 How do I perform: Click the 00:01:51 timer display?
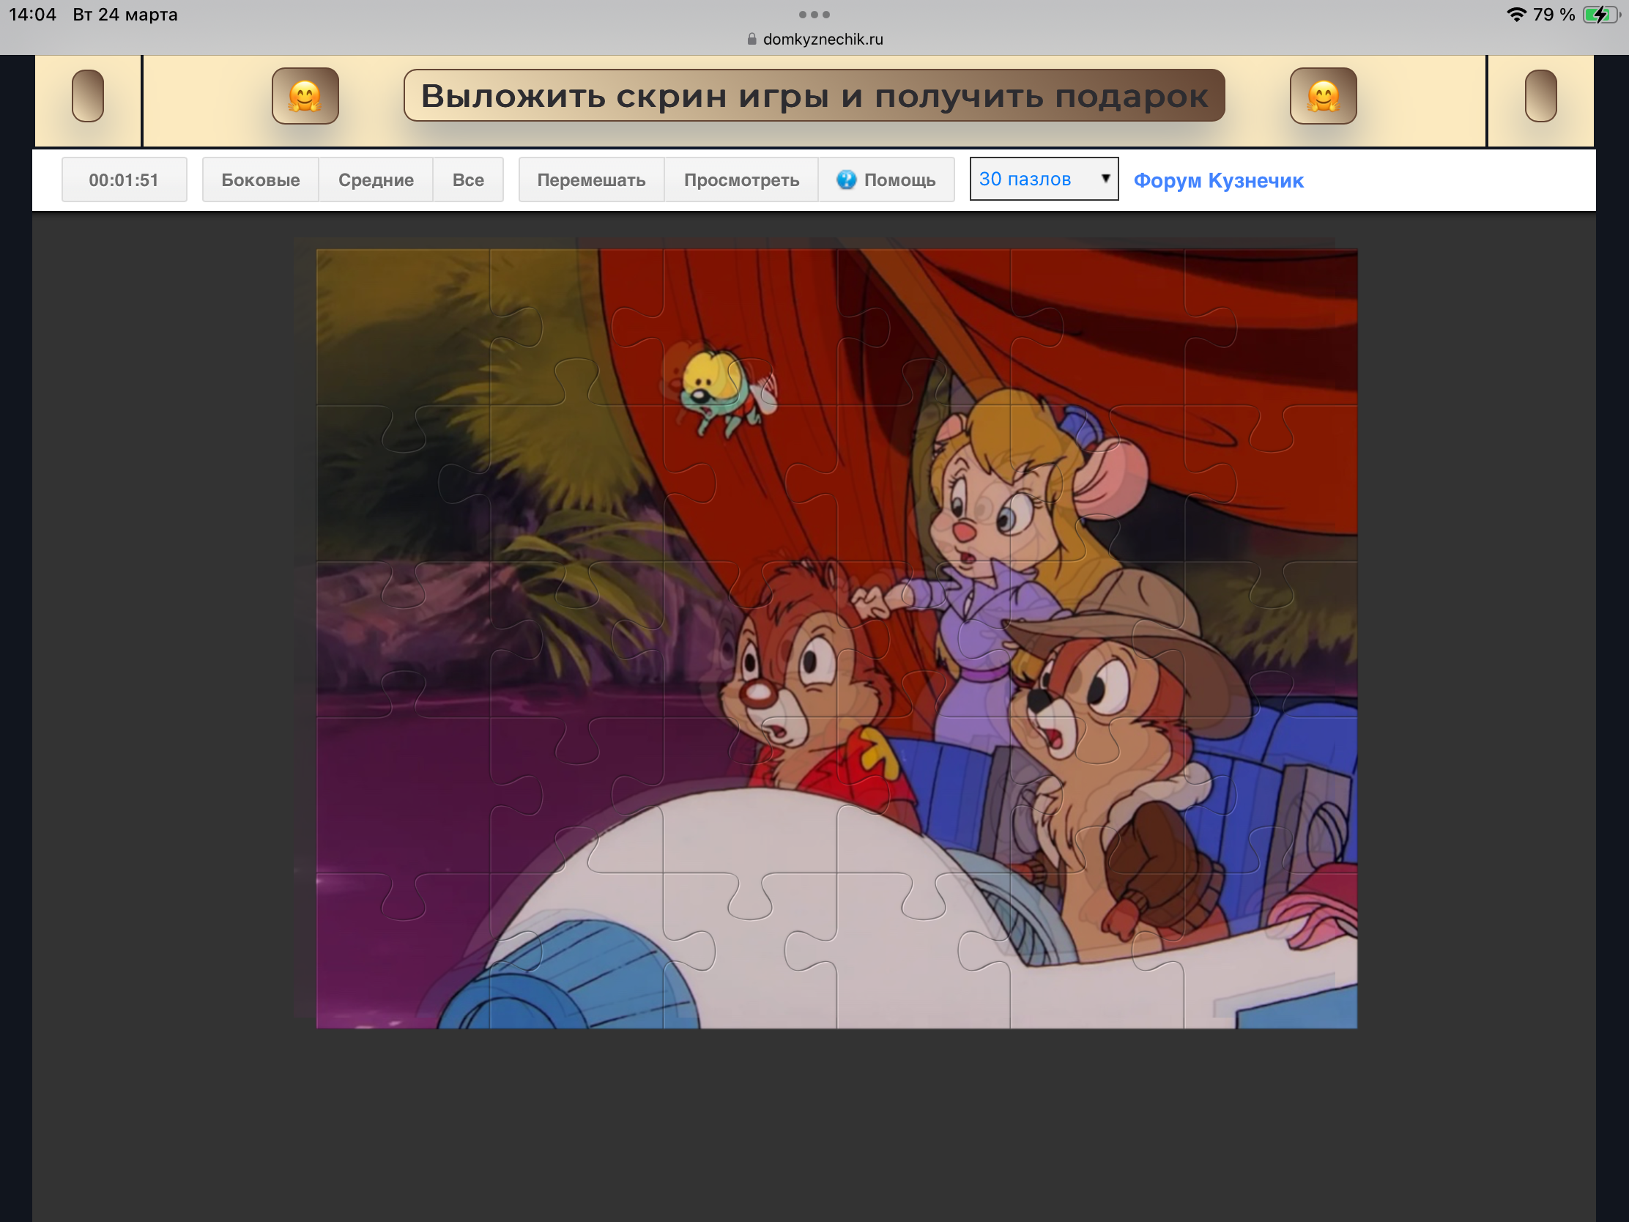(x=124, y=179)
